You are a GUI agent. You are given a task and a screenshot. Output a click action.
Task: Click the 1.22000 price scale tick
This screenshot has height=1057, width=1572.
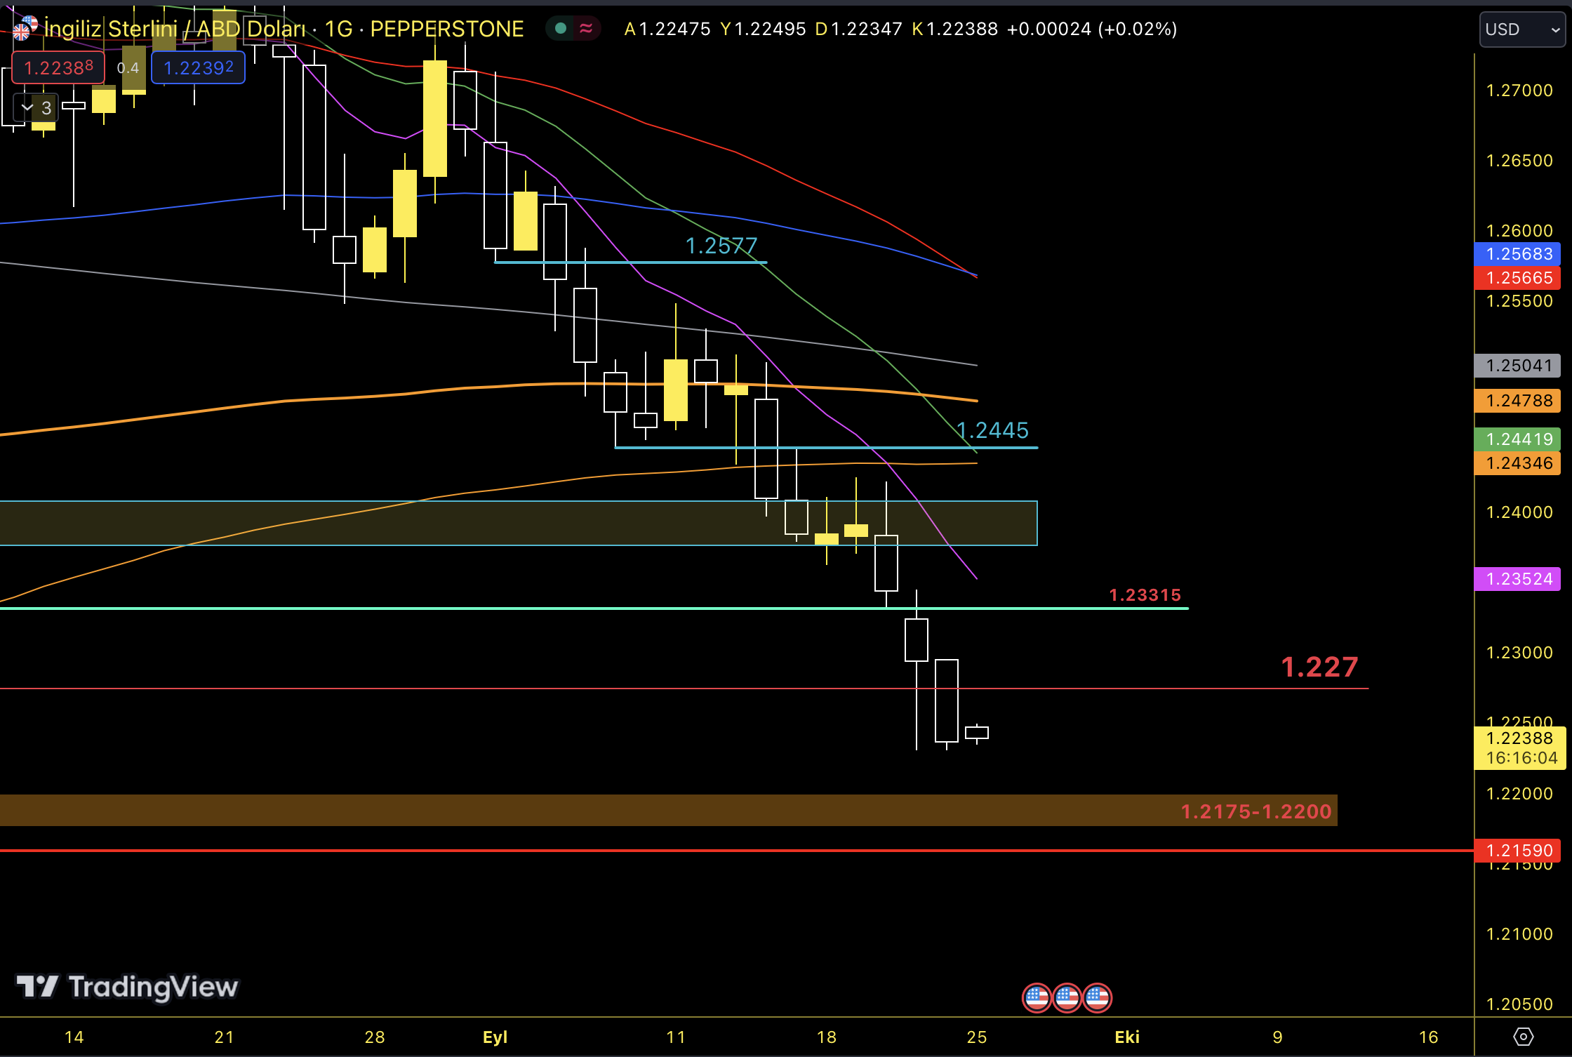(1519, 794)
